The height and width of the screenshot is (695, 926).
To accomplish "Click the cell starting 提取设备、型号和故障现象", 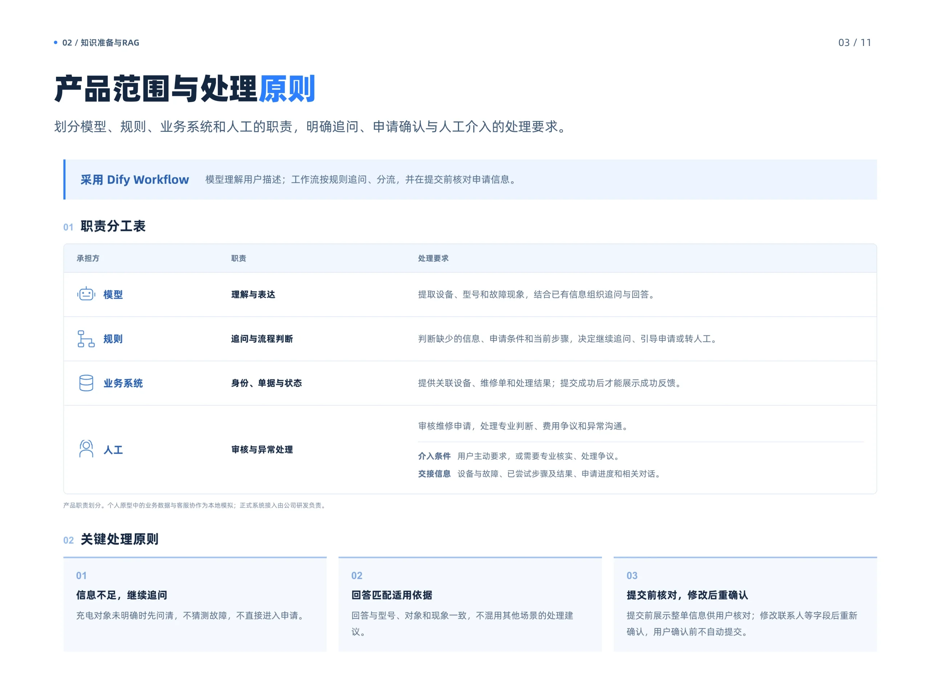I will 538,295.
